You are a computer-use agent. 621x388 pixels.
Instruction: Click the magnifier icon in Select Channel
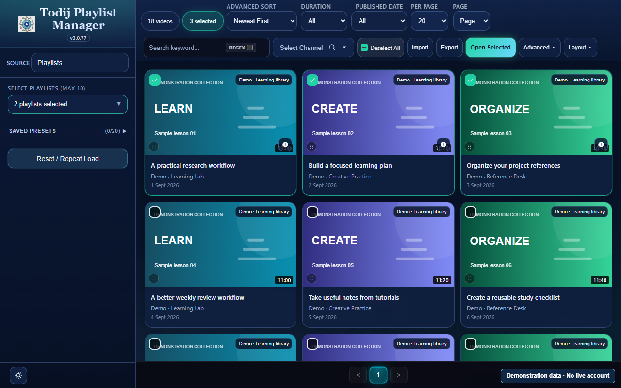[332, 48]
